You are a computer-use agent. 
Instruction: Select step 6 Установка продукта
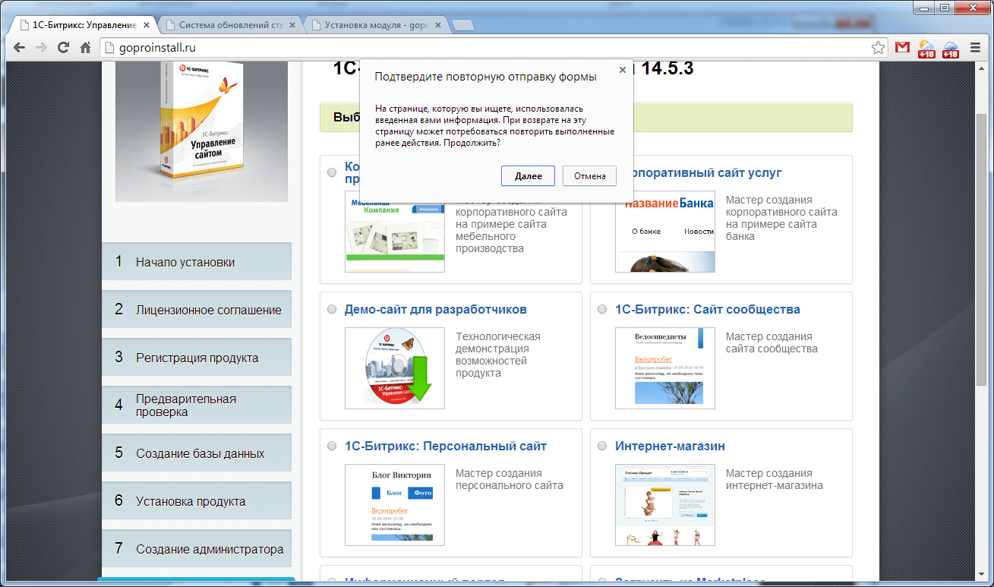tap(197, 501)
